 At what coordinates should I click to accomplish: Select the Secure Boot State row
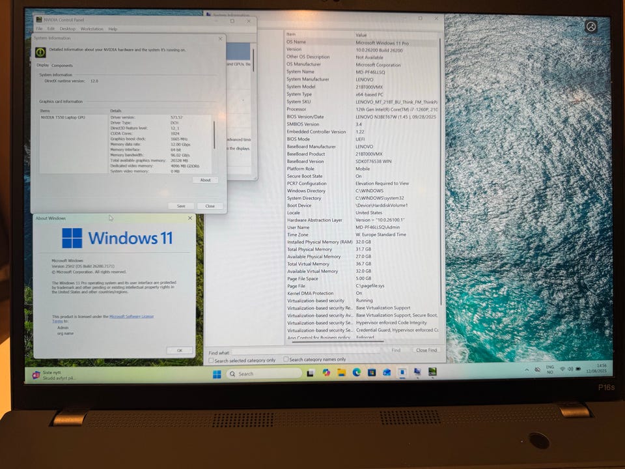(x=362, y=176)
